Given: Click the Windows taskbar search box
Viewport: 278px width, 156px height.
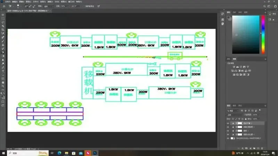Looking at the screenshot, I should coord(28,153).
